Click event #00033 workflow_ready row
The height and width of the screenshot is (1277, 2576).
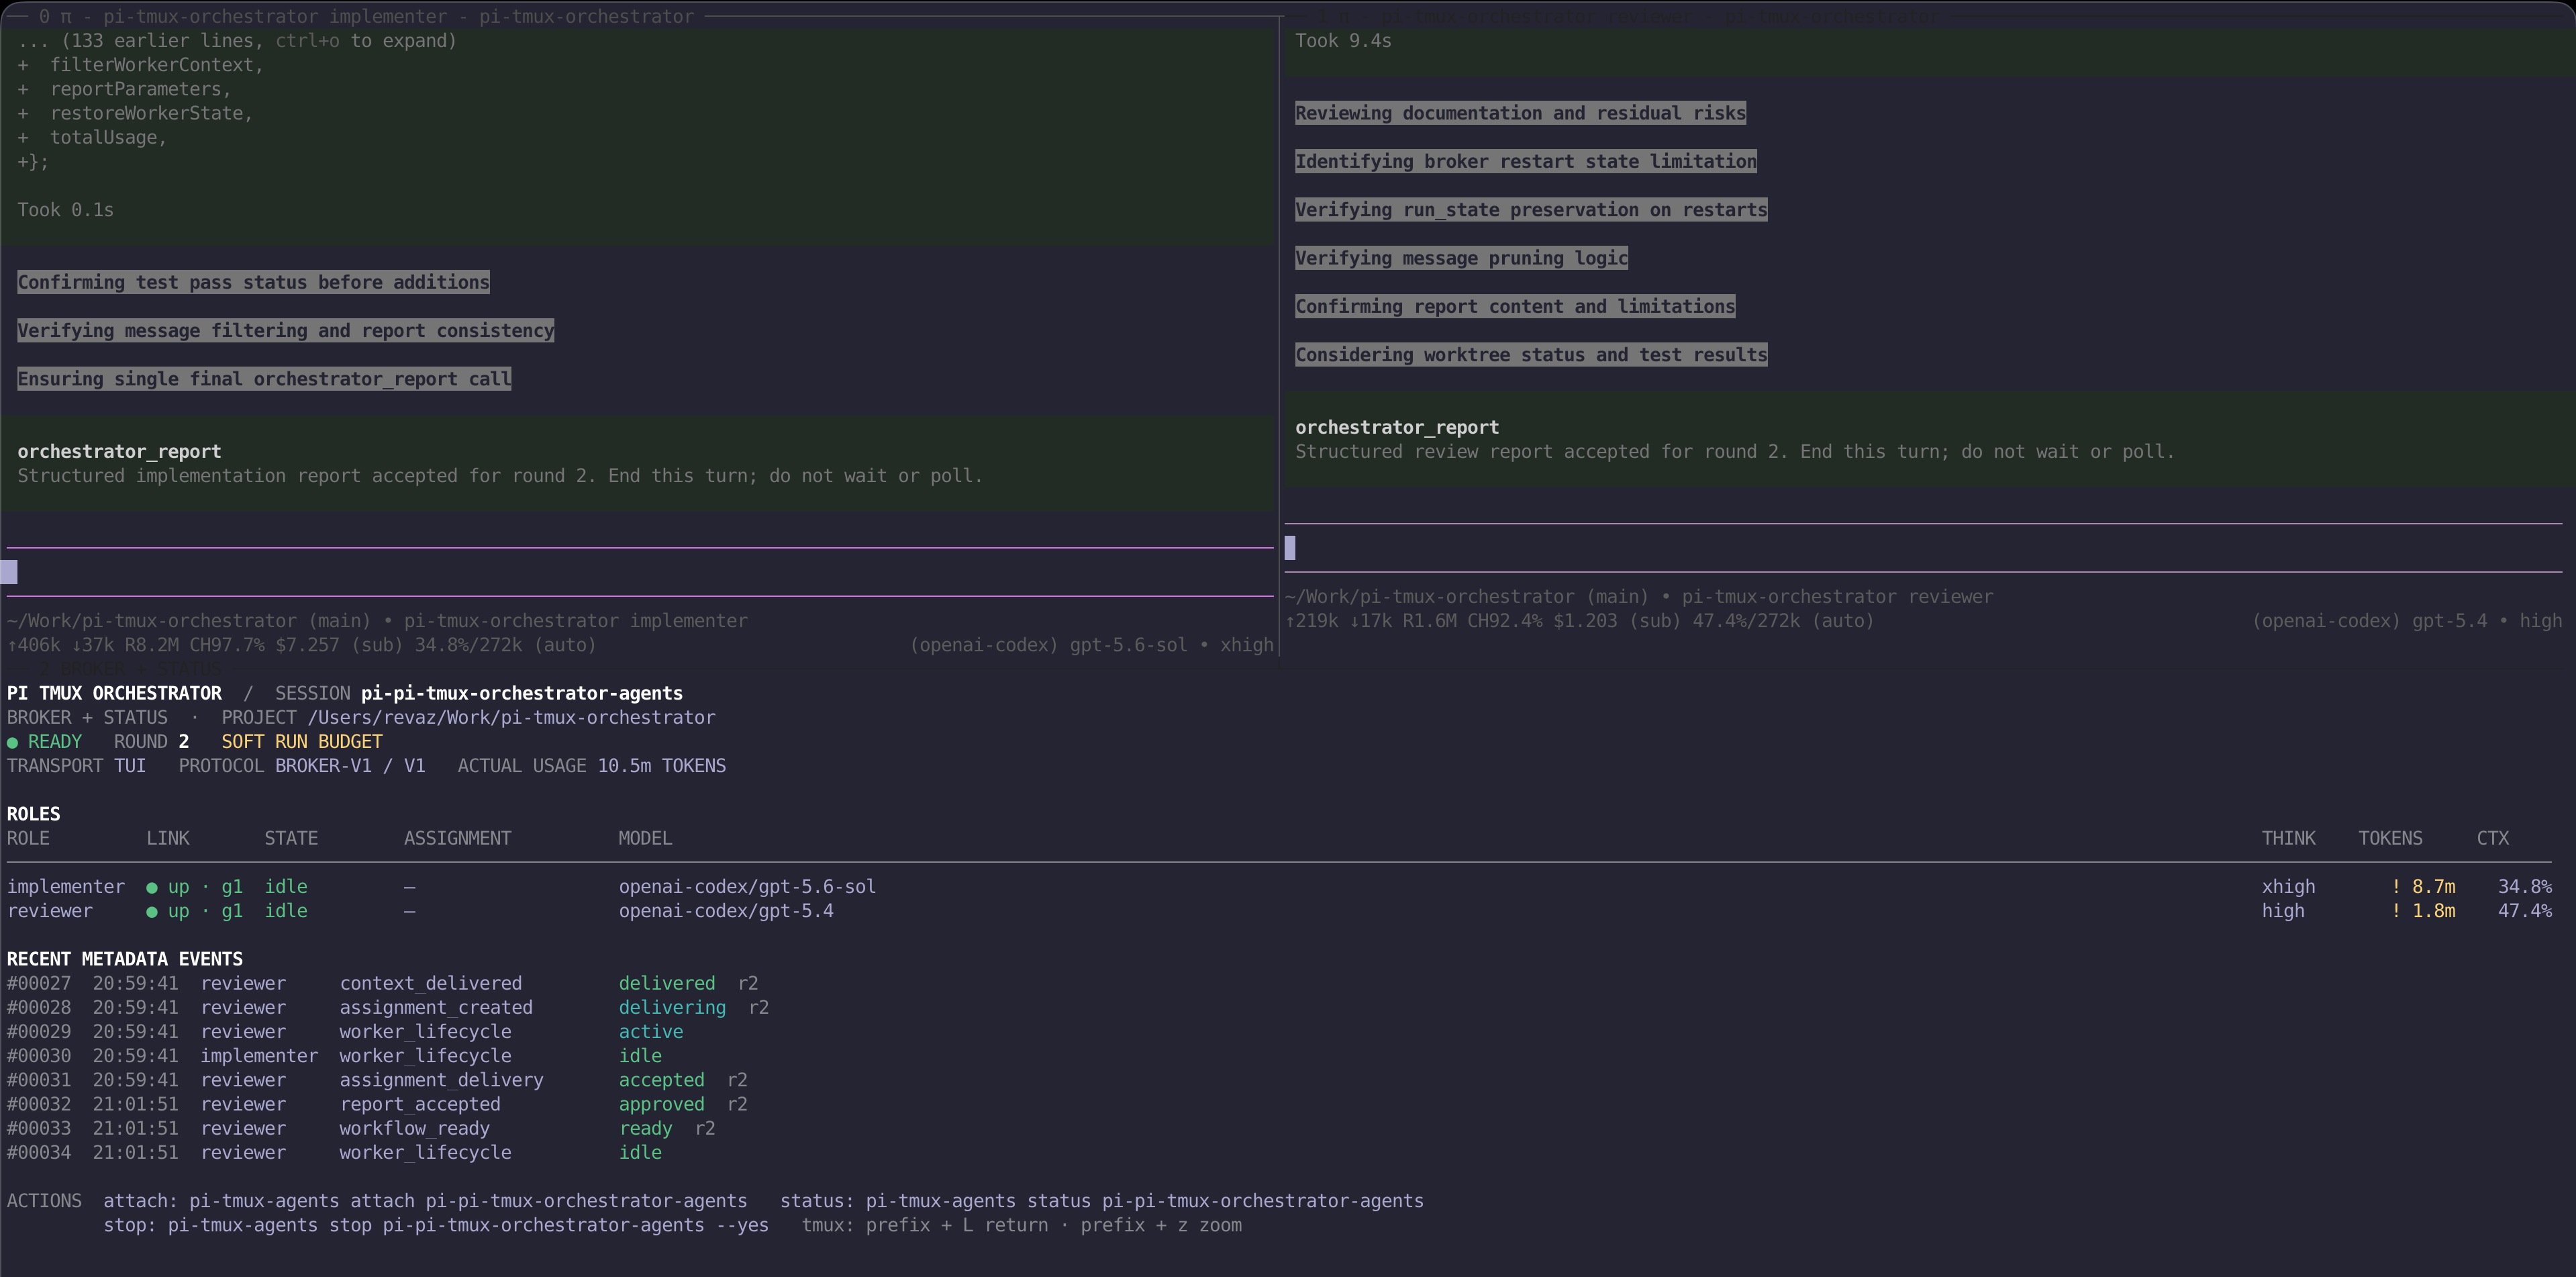click(x=361, y=1129)
